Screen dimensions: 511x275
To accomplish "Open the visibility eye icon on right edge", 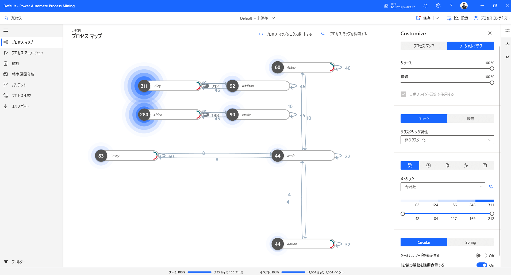I will coord(508,44).
